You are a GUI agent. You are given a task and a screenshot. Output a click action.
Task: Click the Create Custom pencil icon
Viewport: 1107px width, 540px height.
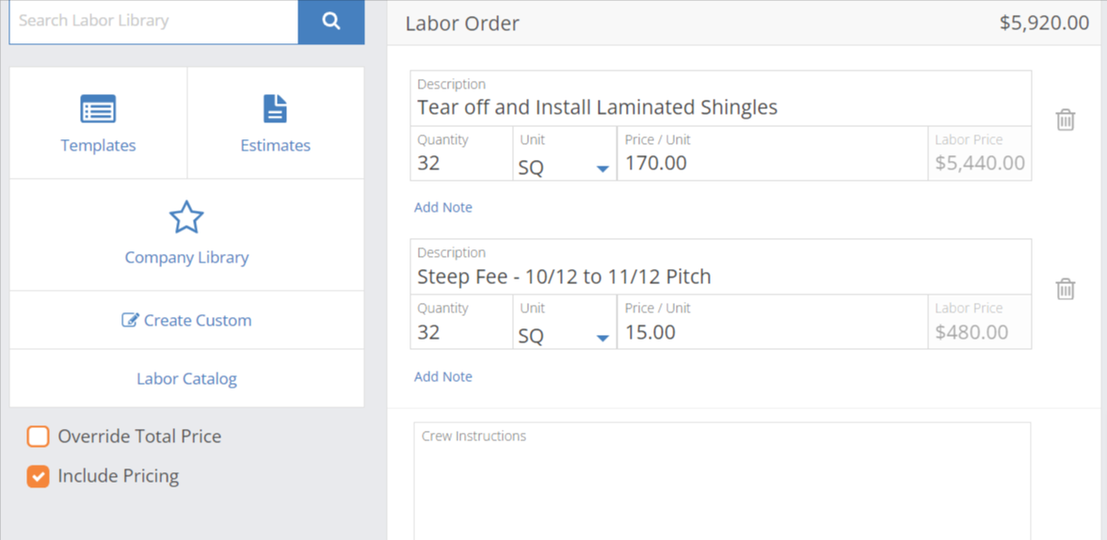click(131, 321)
